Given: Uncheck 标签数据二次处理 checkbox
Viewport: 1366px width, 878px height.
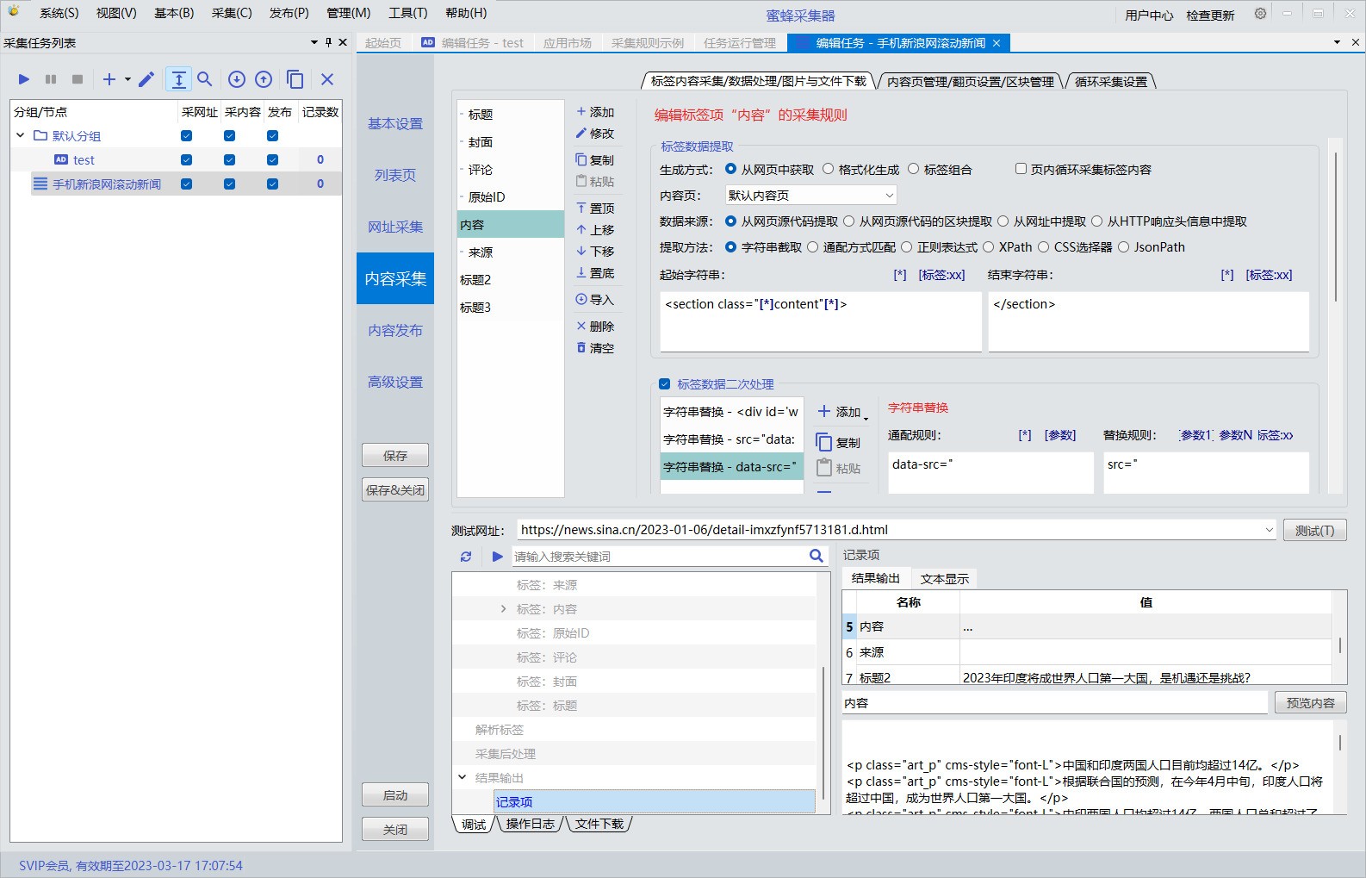Looking at the screenshot, I should click(664, 384).
